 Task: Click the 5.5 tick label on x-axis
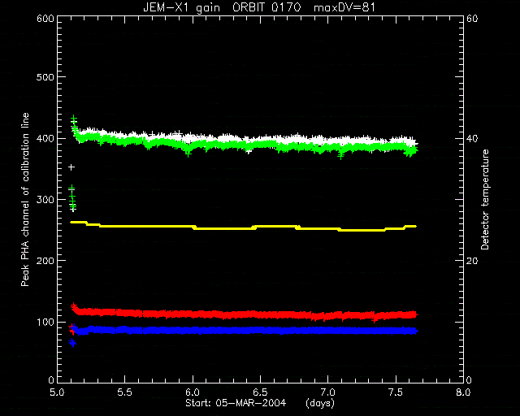[125, 392]
